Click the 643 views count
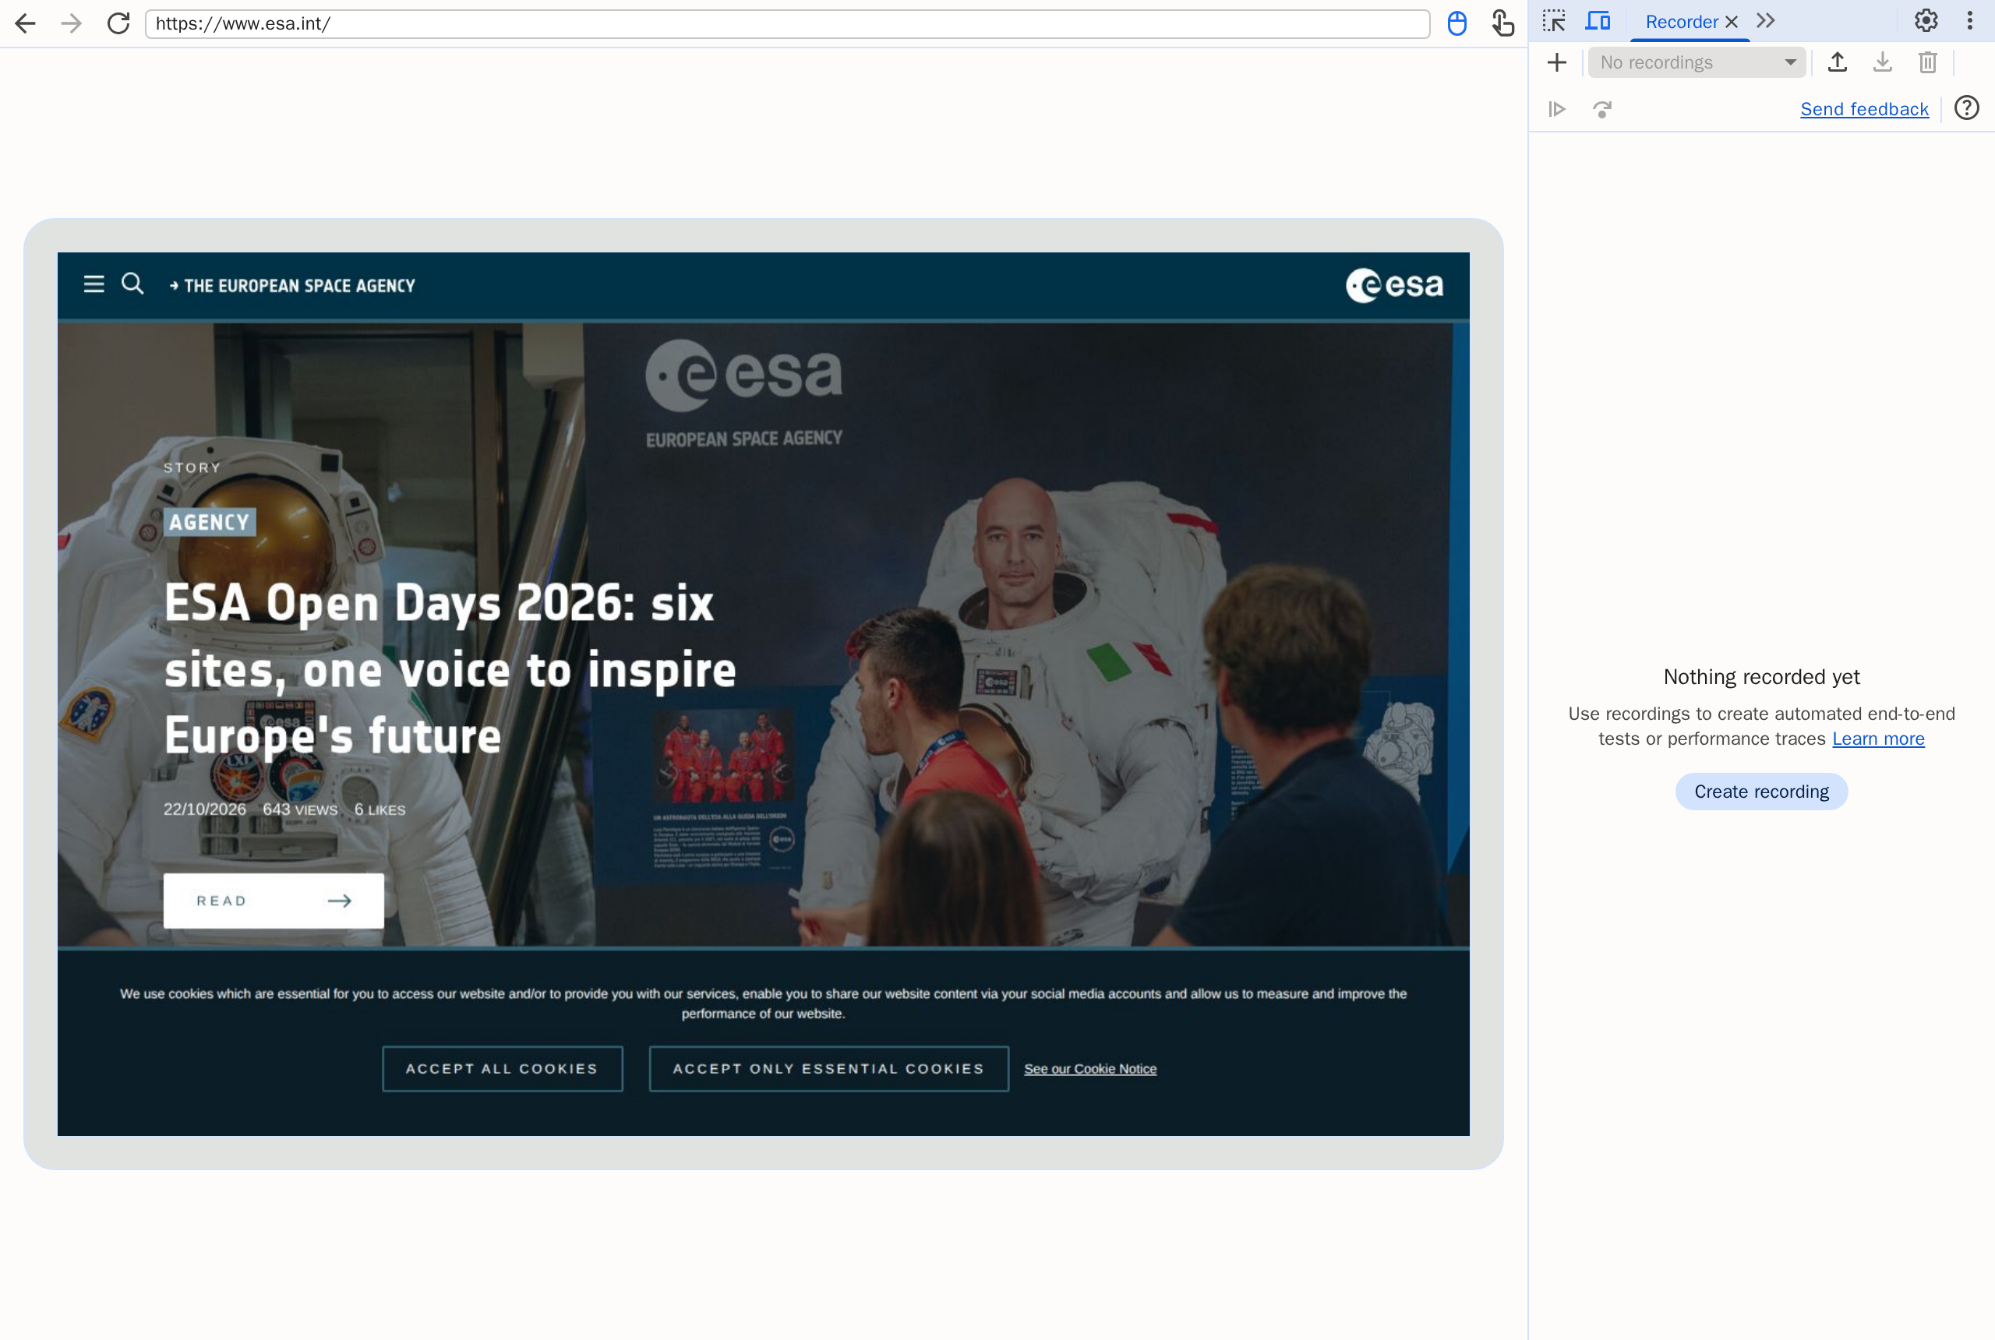The width and height of the screenshot is (1995, 1340). [x=300, y=809]
